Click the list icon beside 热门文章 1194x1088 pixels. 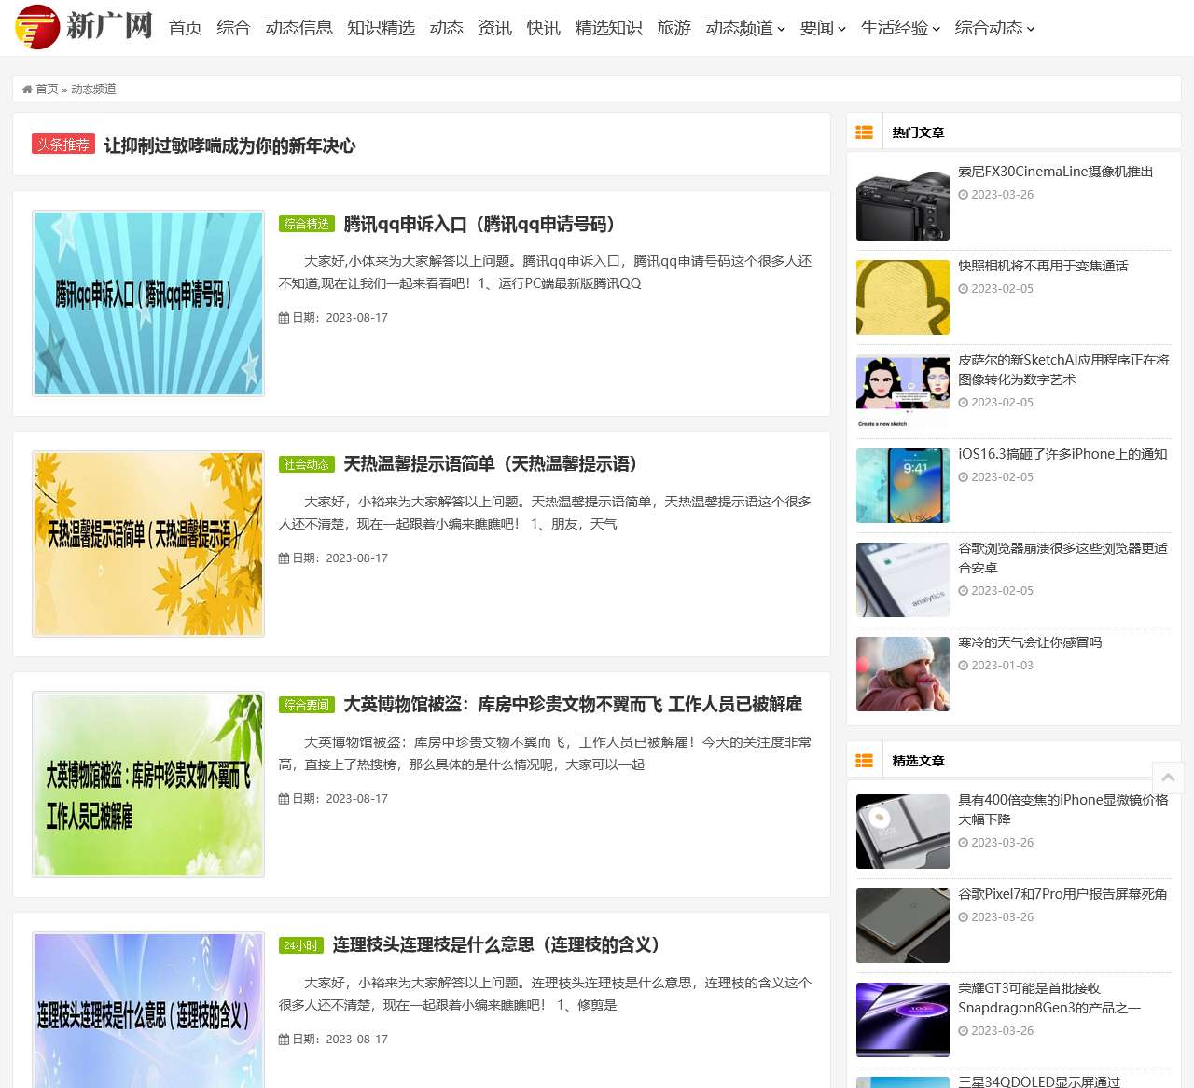(x=864, y=132)
